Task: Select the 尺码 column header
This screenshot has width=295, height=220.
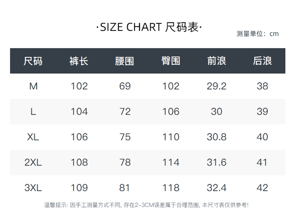Action: click(x=33, y=61)
